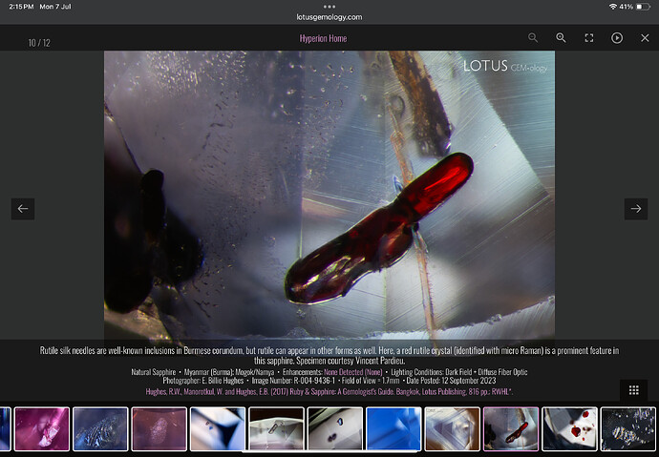Click the 'Natural Sapphire' label
This screenshot has height=457, width=659.
coord(154,372)
